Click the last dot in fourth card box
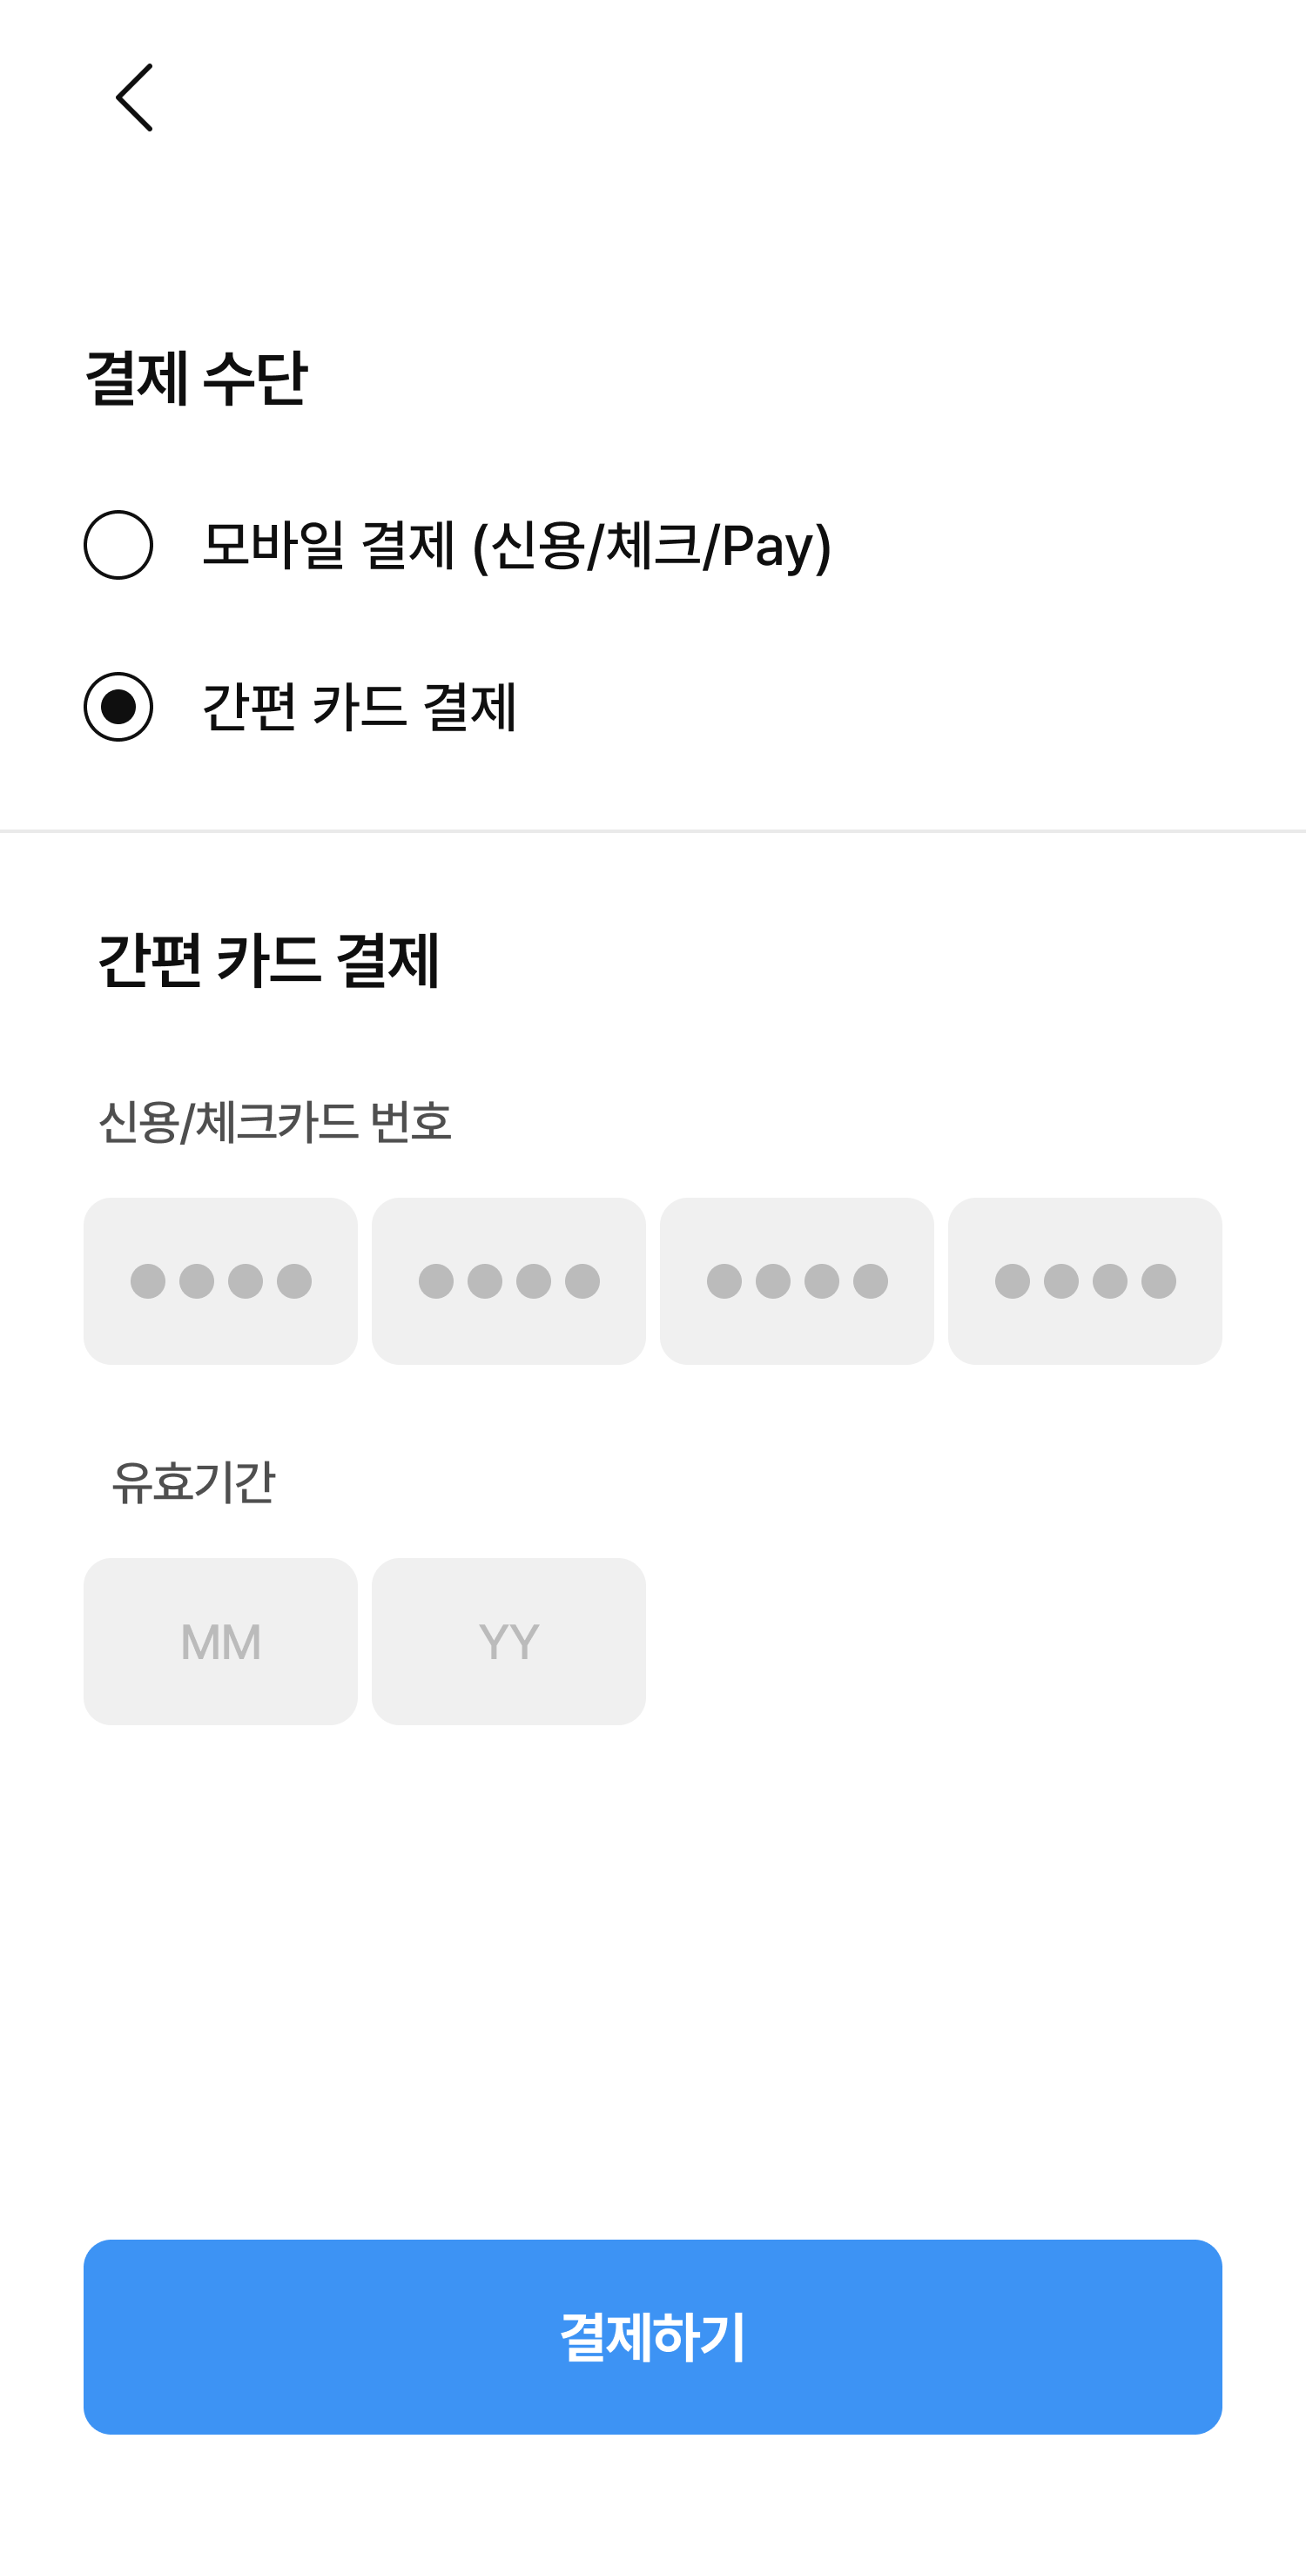1306x2553 pixels. coord(1158,1281)
